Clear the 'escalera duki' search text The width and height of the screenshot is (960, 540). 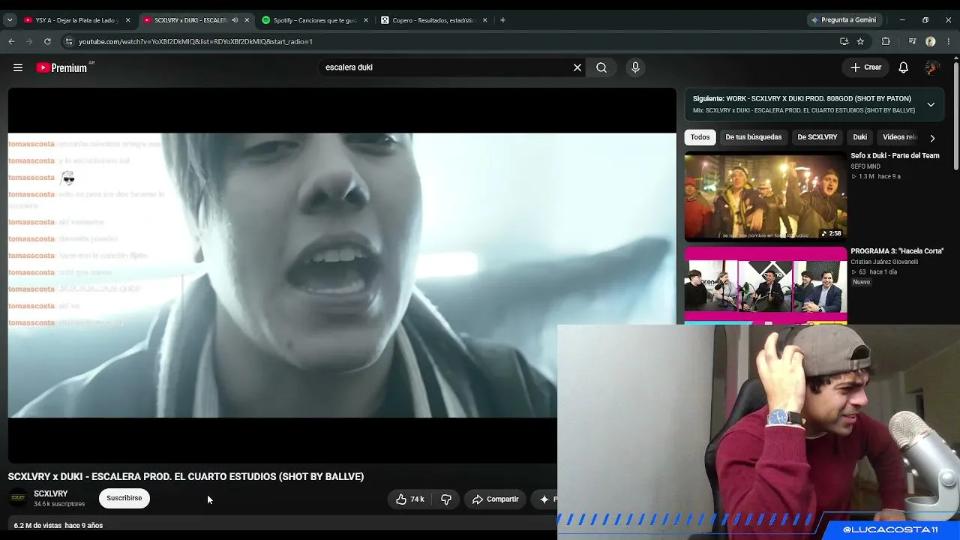577,67
